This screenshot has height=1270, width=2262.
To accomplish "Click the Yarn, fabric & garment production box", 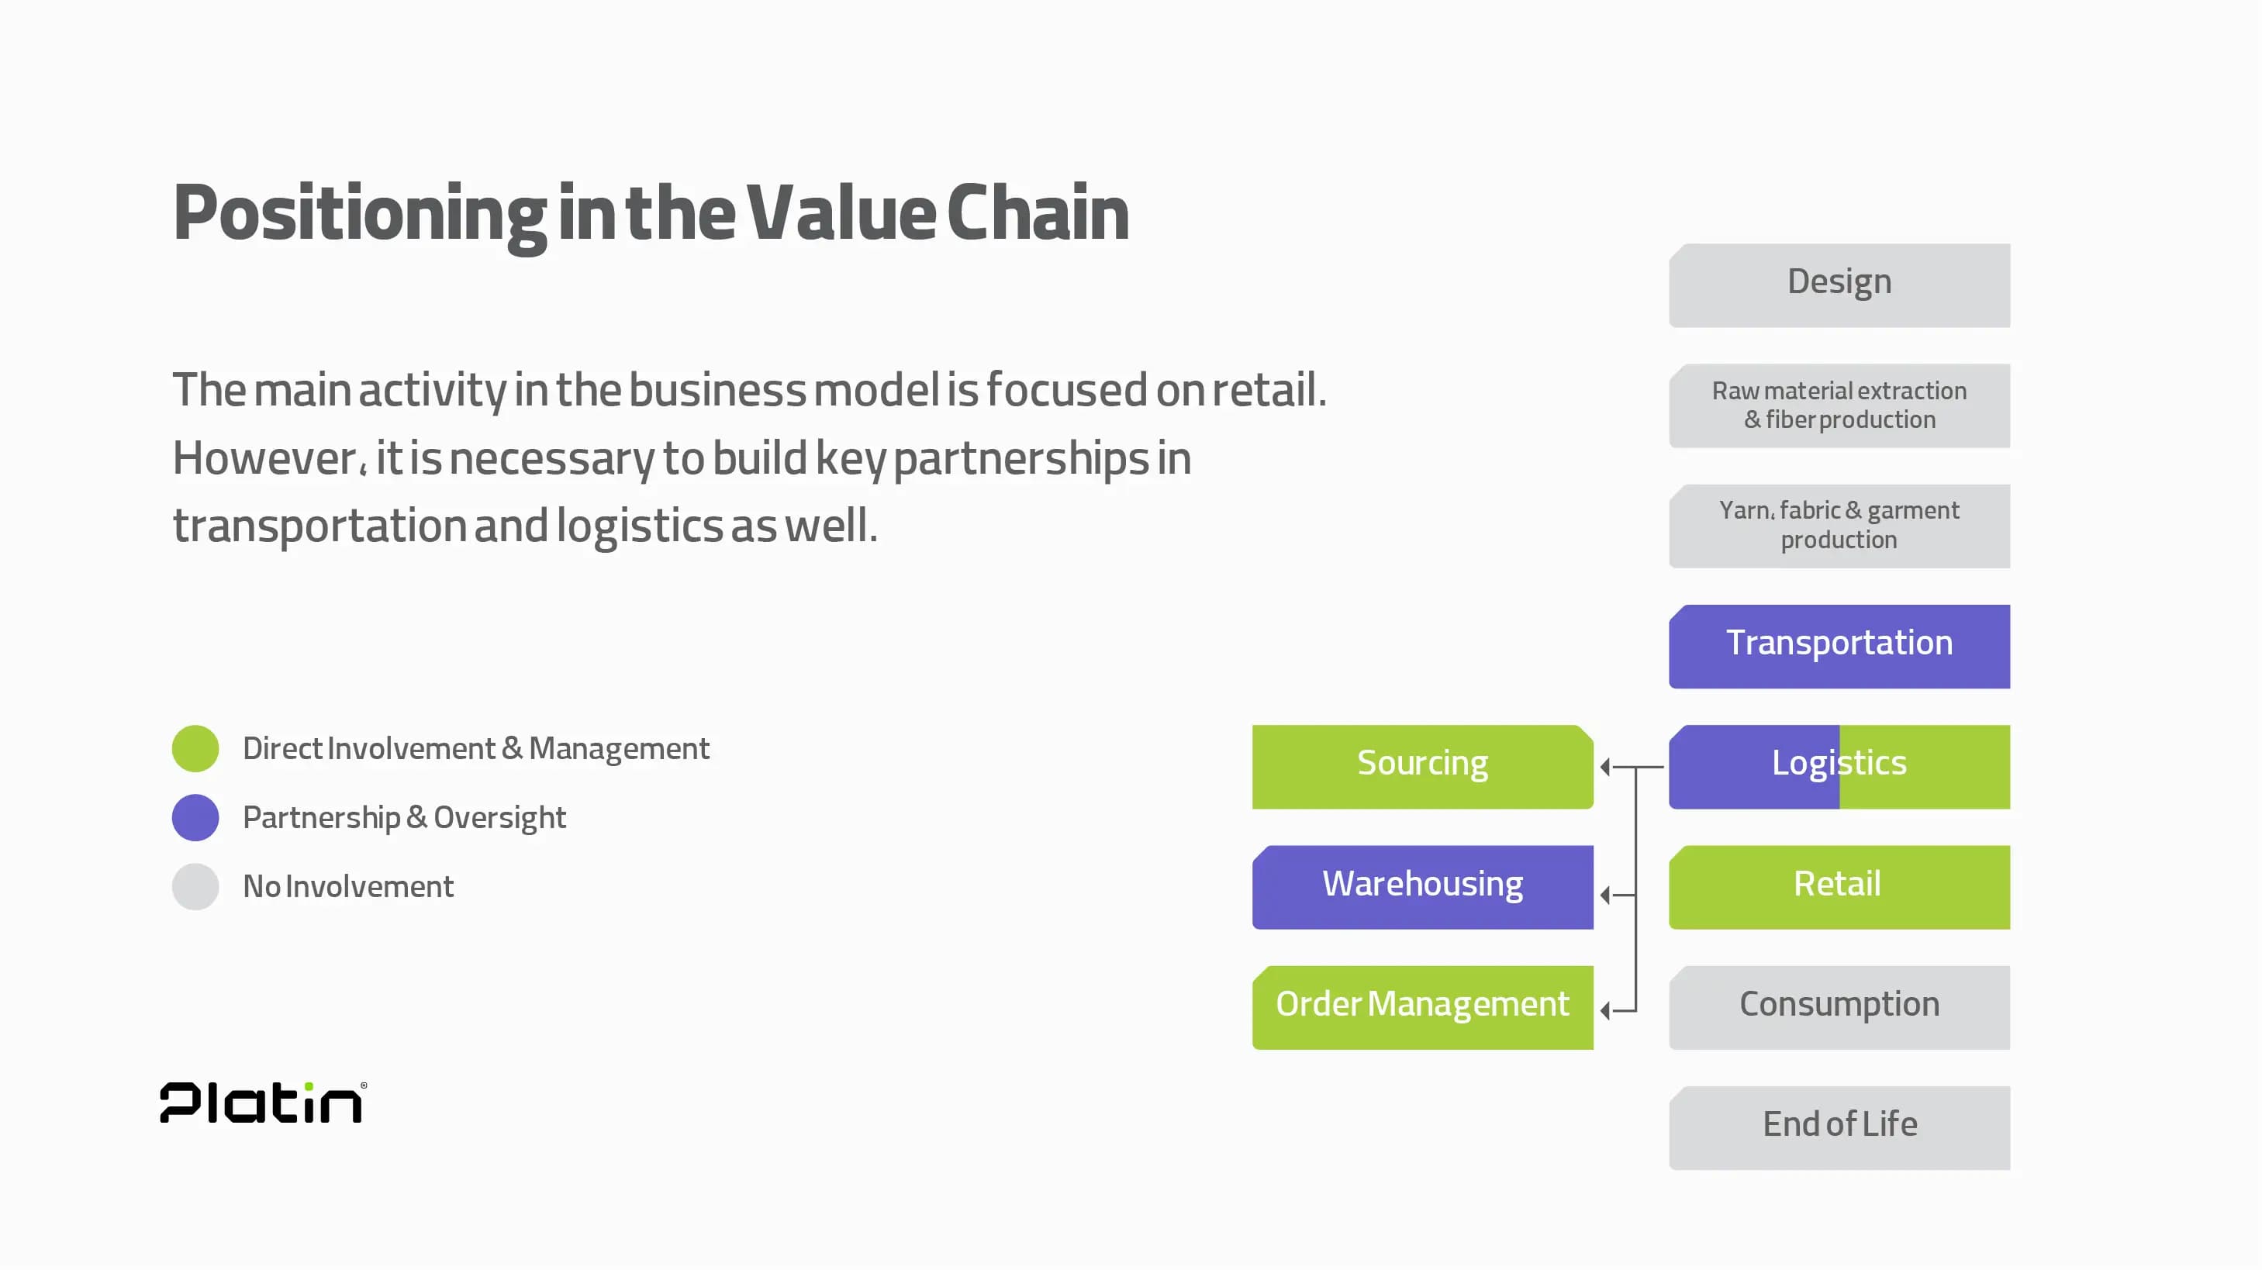I will click(1839, 526).
